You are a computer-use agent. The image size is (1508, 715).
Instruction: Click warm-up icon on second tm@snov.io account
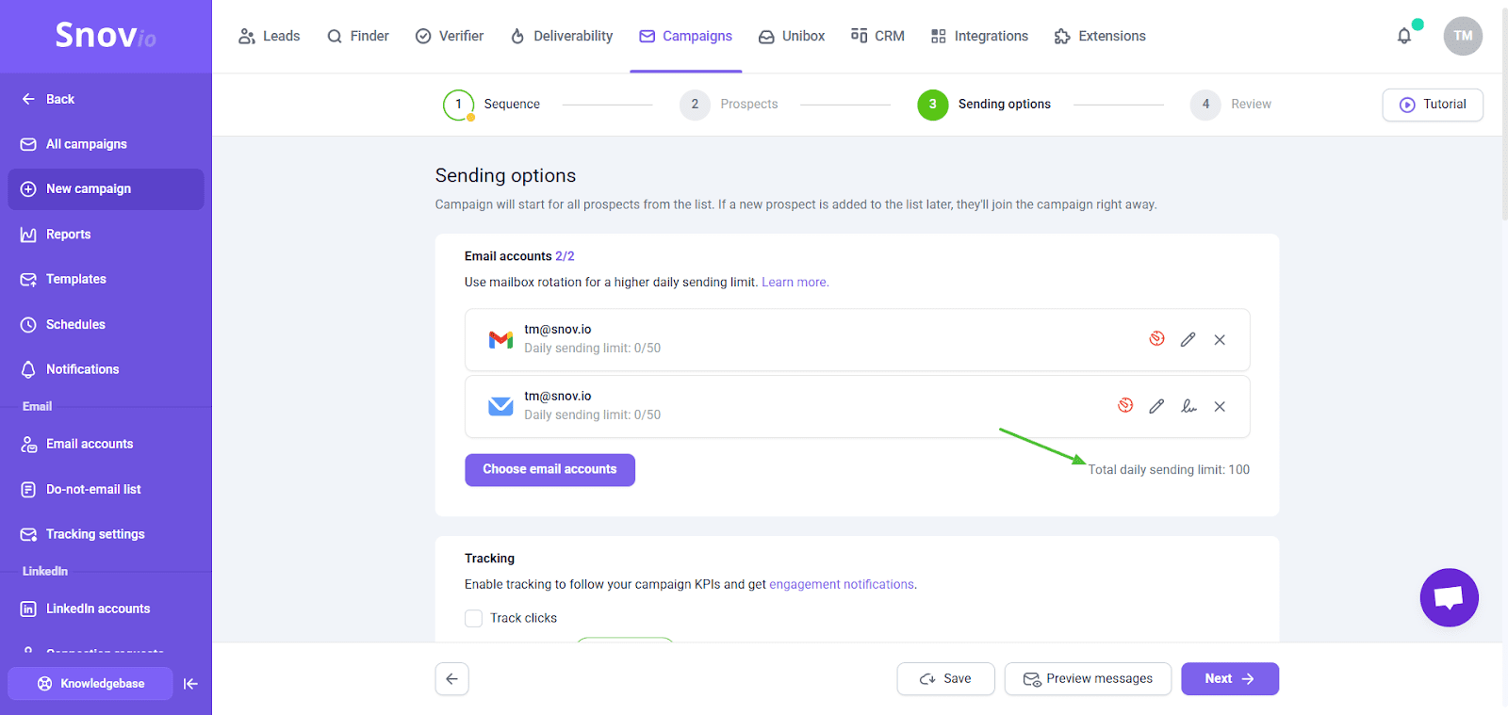(1125, 406)
